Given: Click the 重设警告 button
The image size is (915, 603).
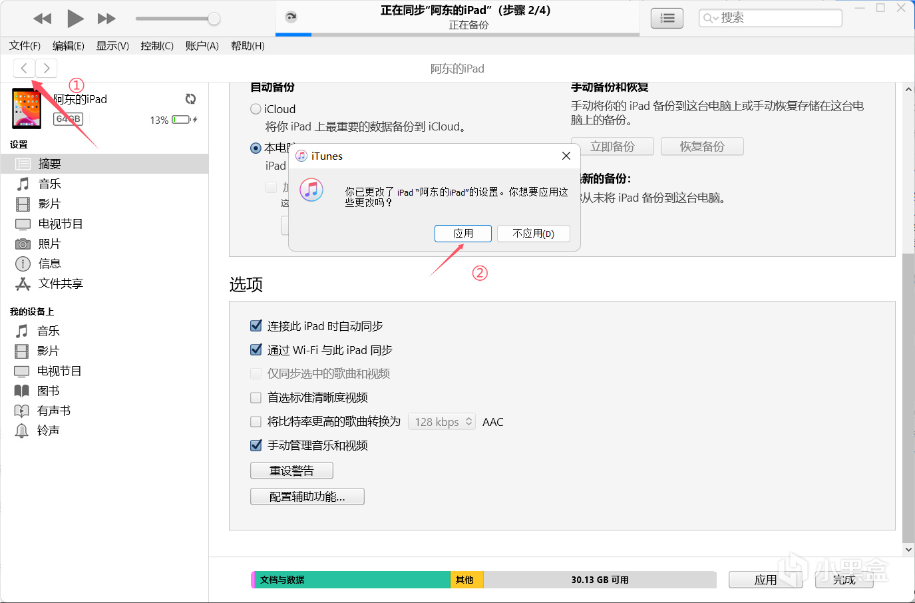Looking at the screenshot, I should 291,471.
